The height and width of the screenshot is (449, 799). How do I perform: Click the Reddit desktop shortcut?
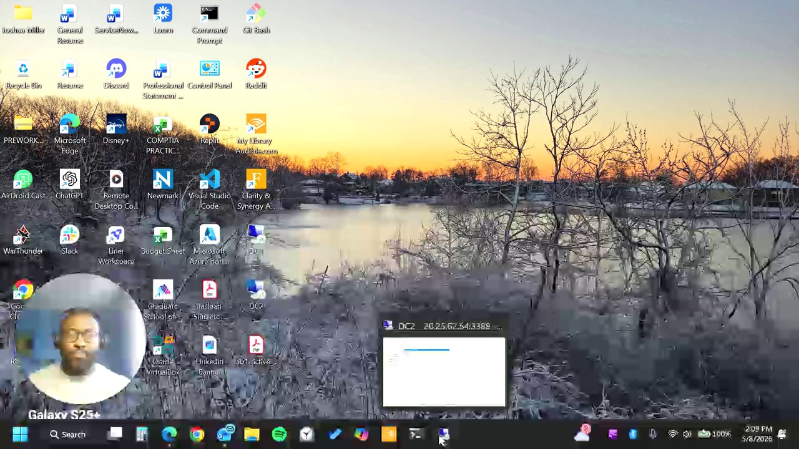point(256,74)
